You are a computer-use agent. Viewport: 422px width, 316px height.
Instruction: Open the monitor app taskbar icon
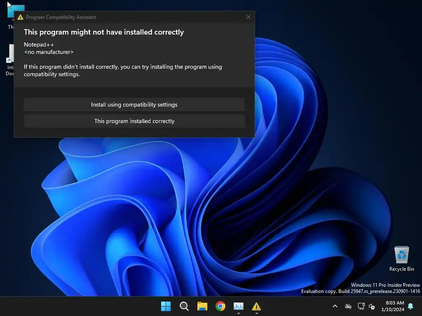coord(239,306)
